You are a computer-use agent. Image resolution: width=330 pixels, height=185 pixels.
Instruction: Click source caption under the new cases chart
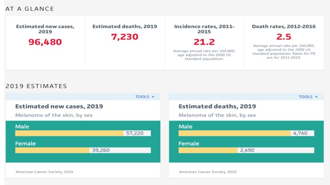pyautogui.click(x=44, y=172)
